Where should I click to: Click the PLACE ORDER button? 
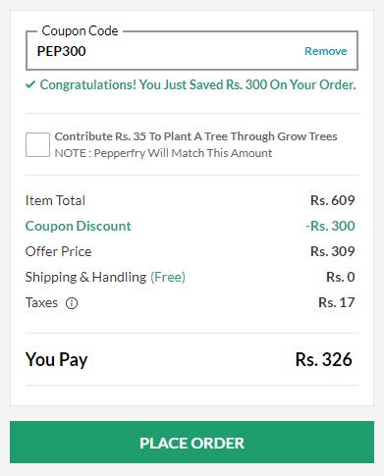(192, 442)
